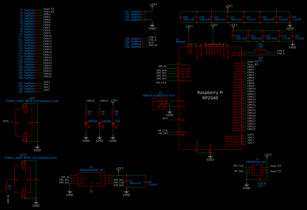The image size is (307, 210).
Task: Click the SW_DIO net label left of J7
Action: click(x=238, y=171)
